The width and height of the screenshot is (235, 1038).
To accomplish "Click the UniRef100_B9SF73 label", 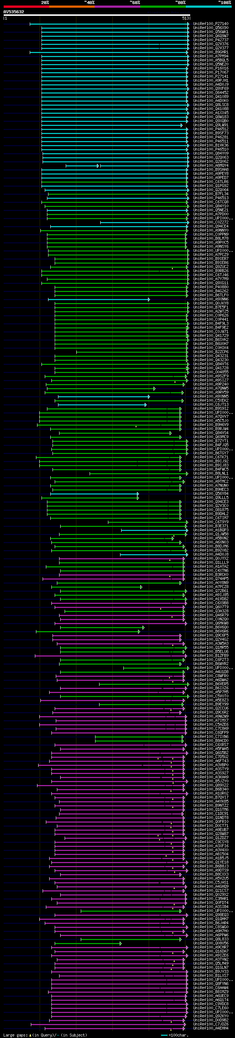I will click(210, 133).
